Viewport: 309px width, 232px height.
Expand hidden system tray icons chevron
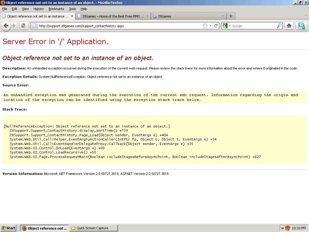click(x=282, y=228)
